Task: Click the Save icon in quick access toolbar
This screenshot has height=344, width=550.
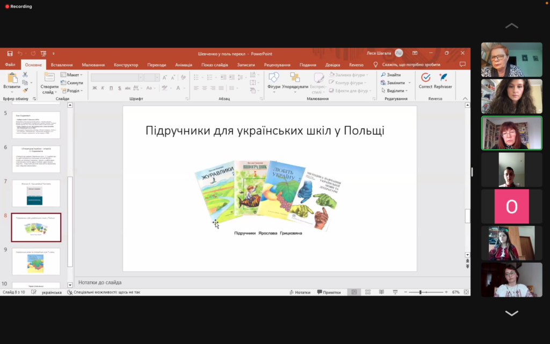Action: 10,53
